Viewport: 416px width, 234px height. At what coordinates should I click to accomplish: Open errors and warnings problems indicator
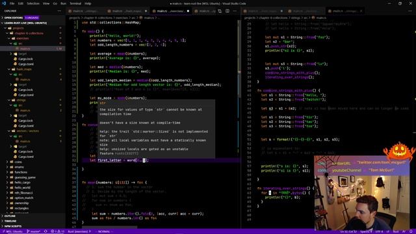tap(58, 231)
